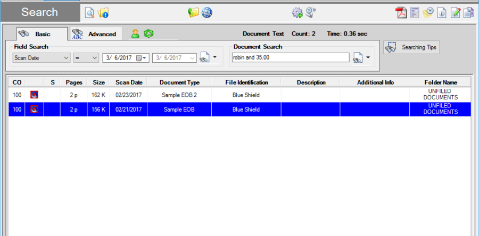
Task: Click the clock notes icon in toolbar
Action: pyautogui.click(x=428, y=13)
